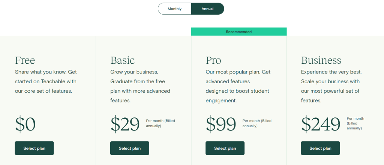Viewport: 384px width, 165px height.
Task: Choose the Basic plan's Select plan button
Action: click(129, 148)
